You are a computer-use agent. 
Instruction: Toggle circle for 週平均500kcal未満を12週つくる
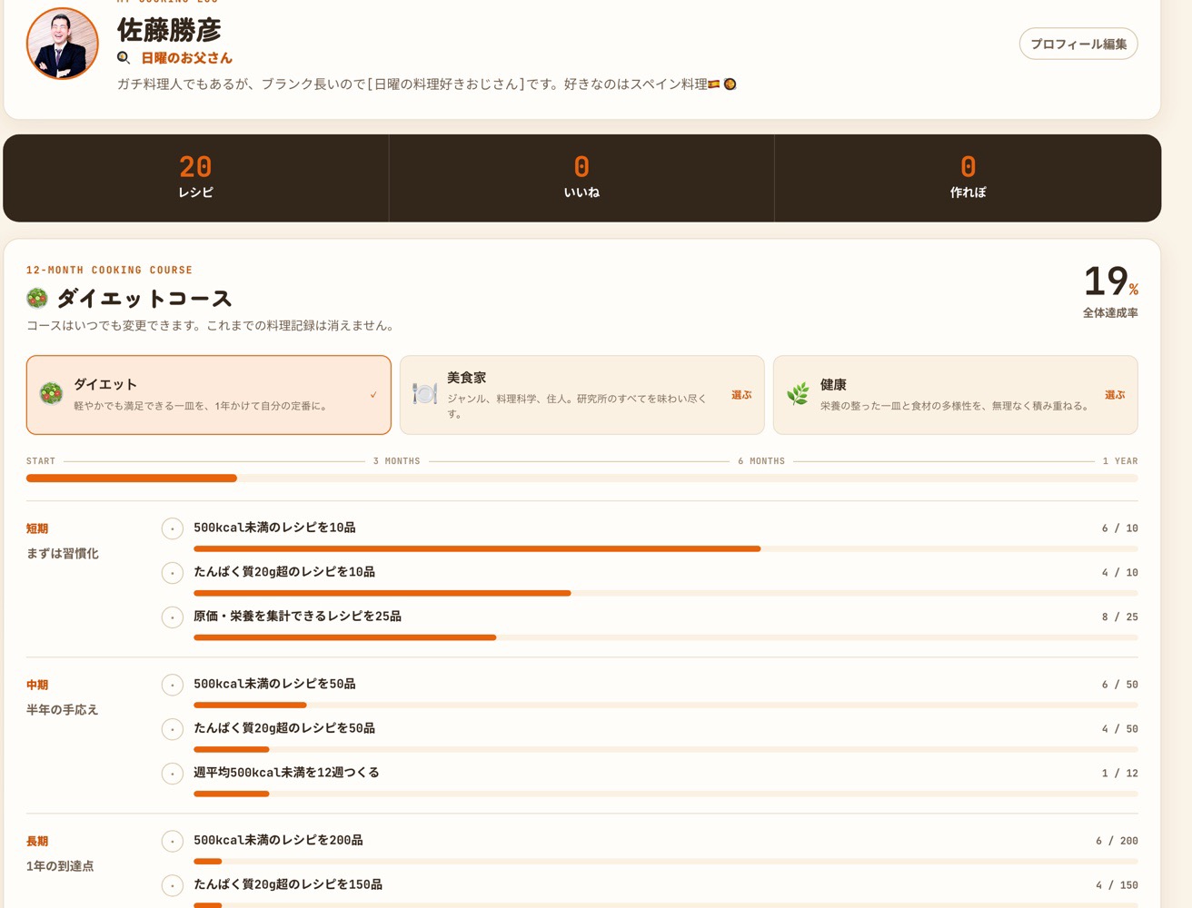coord(173,774)
